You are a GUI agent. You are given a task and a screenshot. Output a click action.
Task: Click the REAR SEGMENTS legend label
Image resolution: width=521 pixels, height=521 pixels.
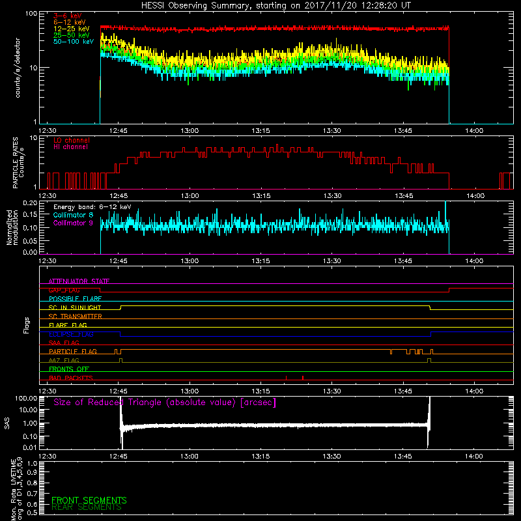click(87, 507)
